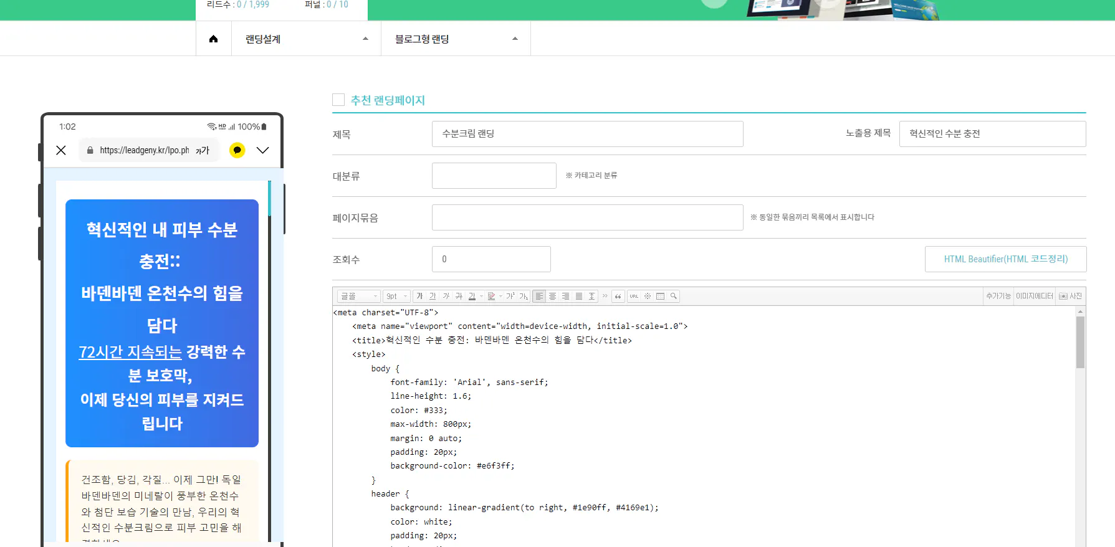Viewport: 1115px width, 547px height.
Task: Apply bold formatting in the editor toolbar
Action: [x=419, y=296]
